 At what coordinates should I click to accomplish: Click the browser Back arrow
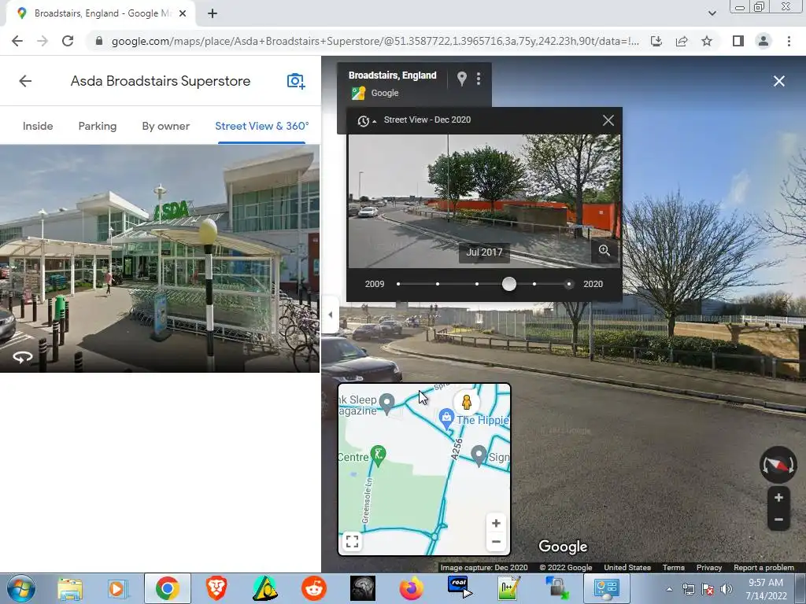coord(17,41)
